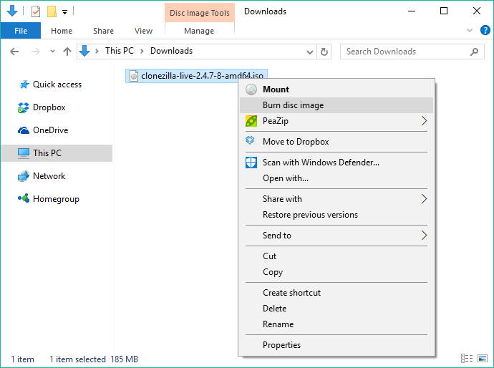The width and height of the screenshot is (494, 368).
Task: Open the Manage tab under Disc Image Tools
Action: pos(199,31)
